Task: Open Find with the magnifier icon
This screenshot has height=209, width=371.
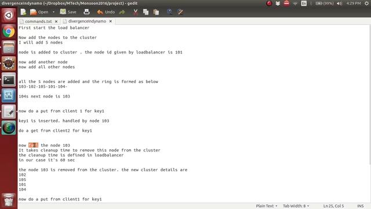Action: (169, 12)
